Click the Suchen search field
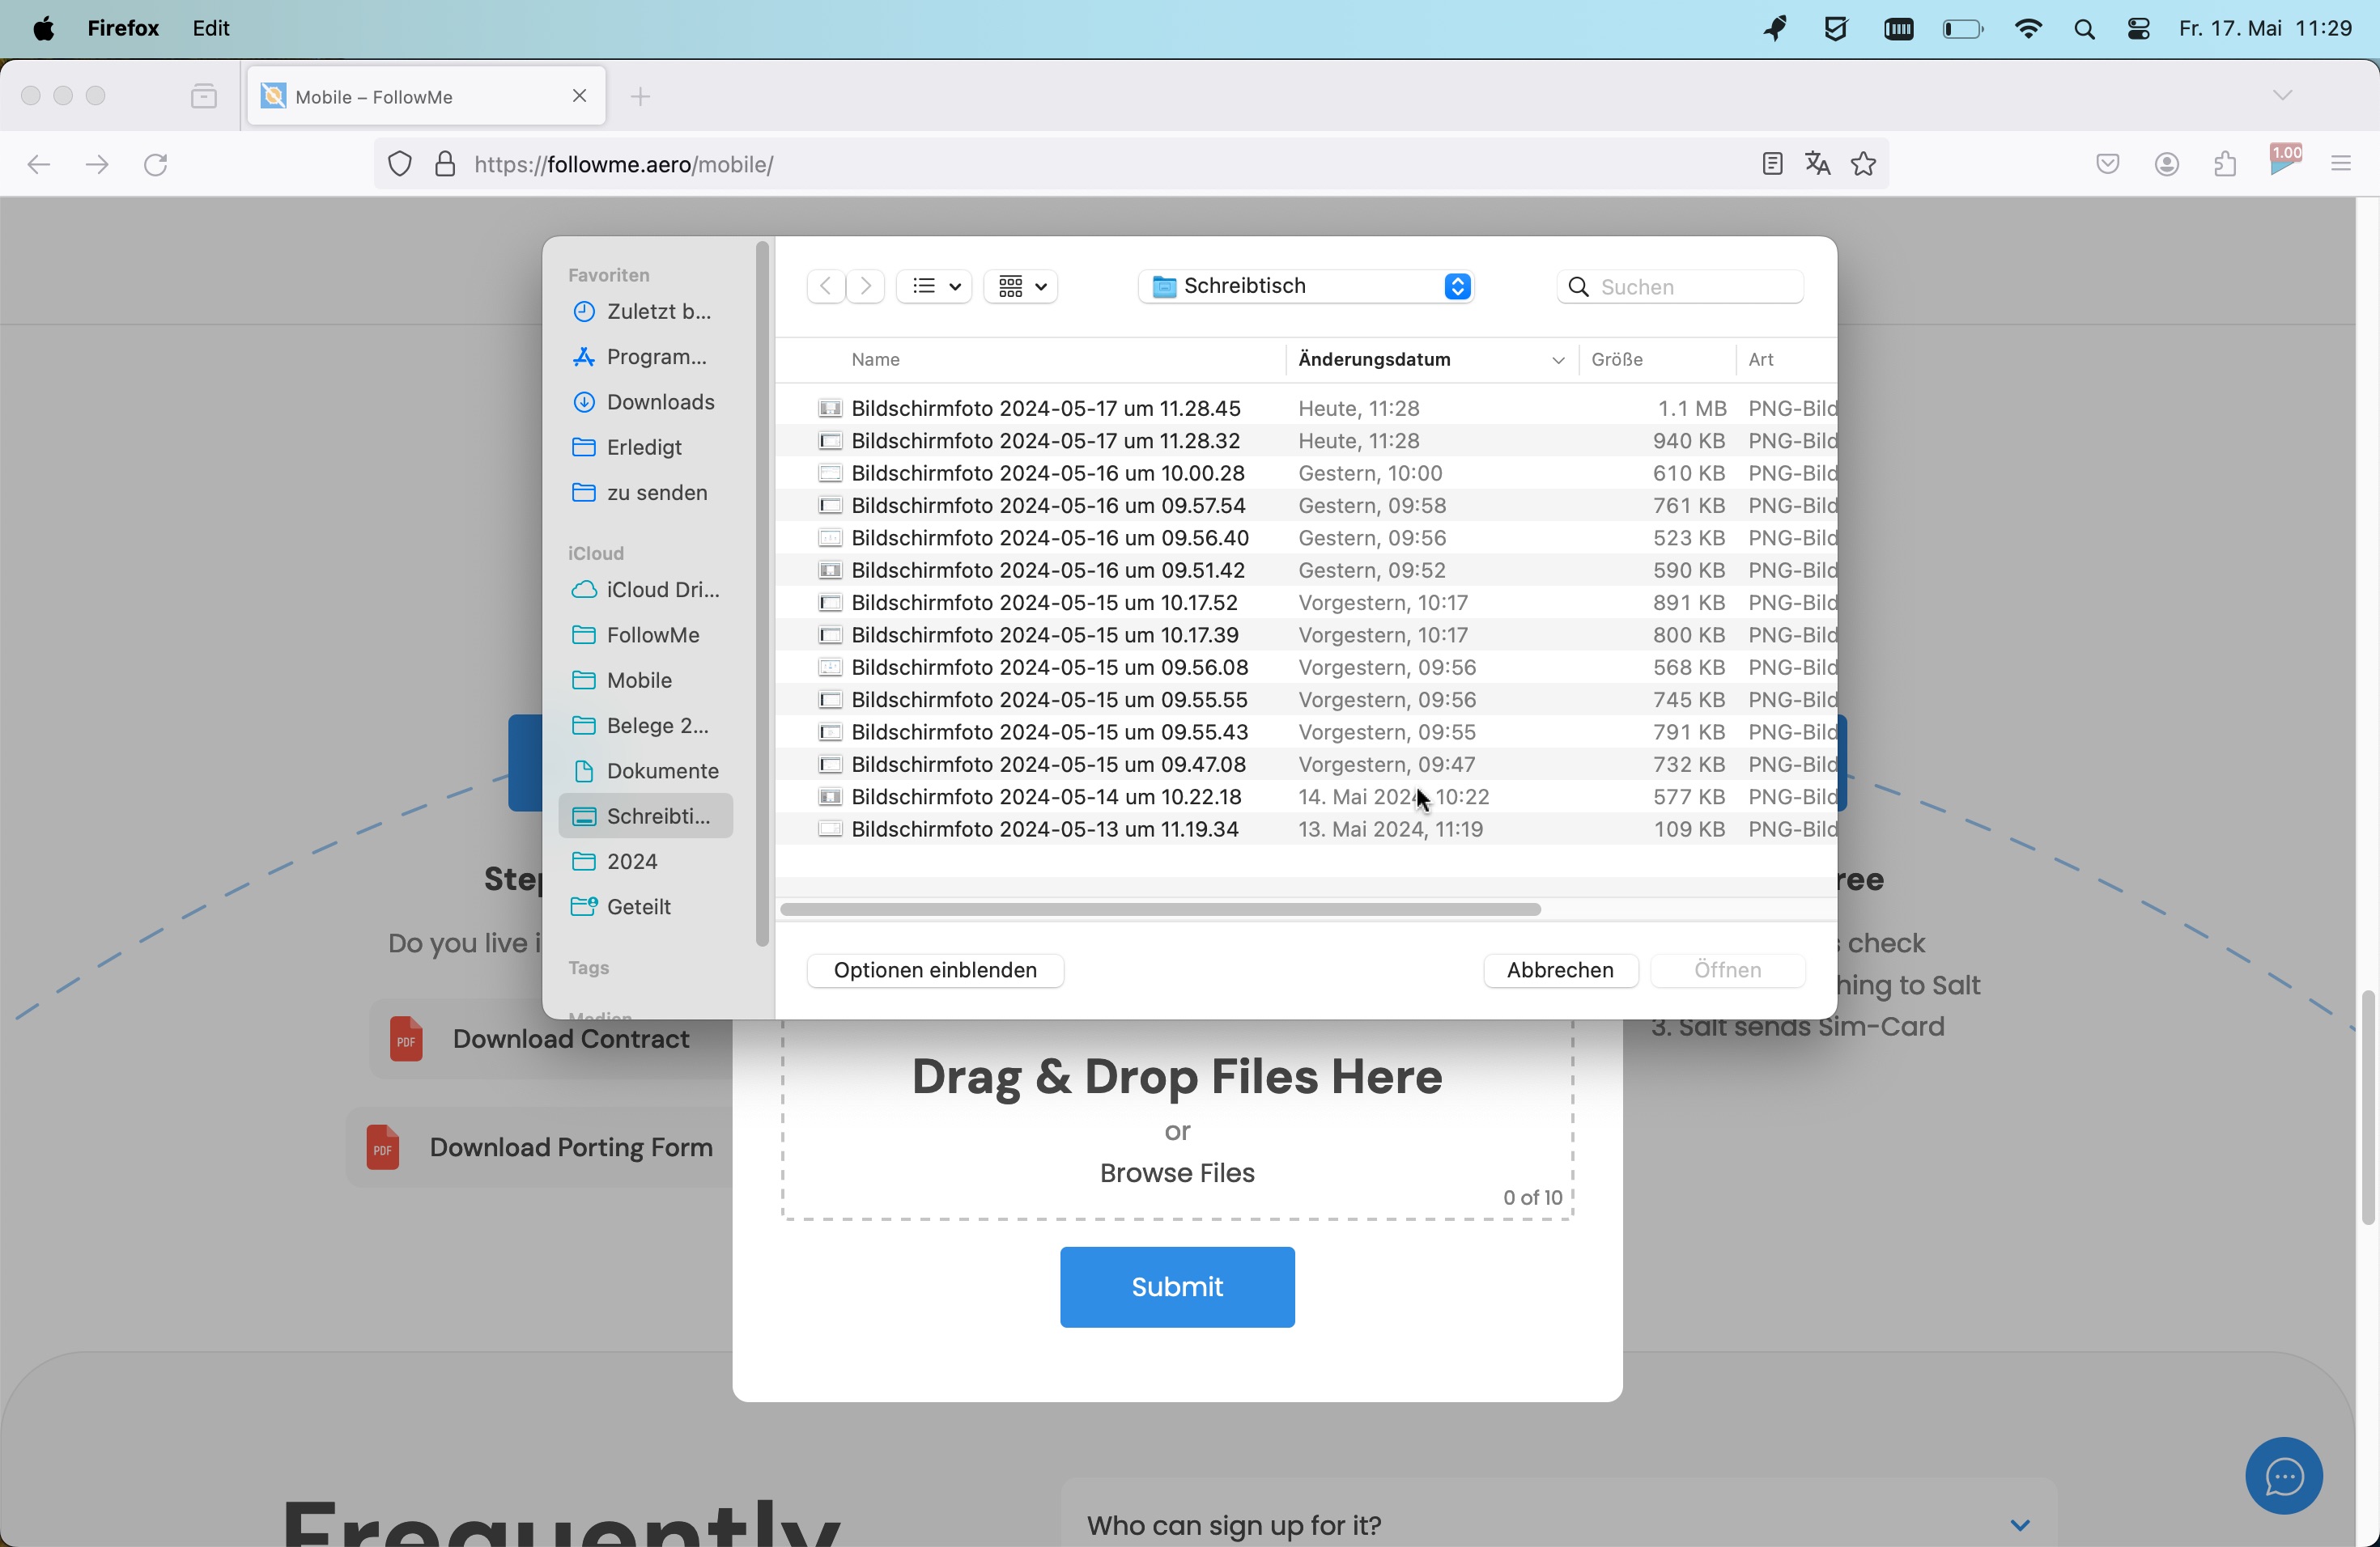The width and height of the screenshot is (2380, 1547). pos(1681,288)
